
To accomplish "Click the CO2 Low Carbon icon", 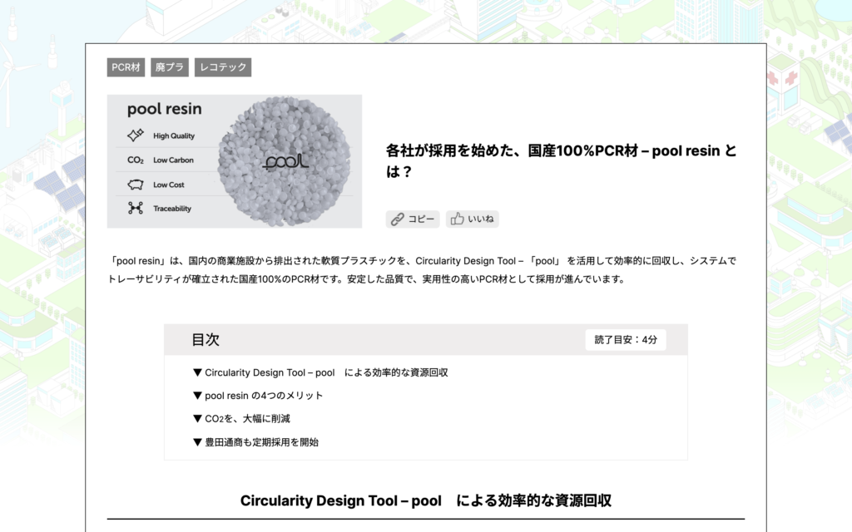I will pyautogui.click(x=136, y=160).
